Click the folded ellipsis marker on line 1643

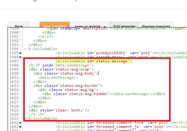coord(169,127)
